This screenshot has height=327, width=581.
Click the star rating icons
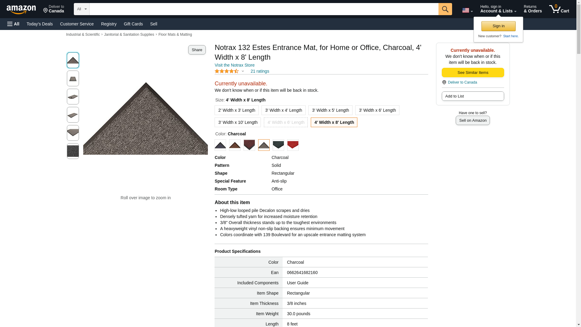(x=226, y=71)
